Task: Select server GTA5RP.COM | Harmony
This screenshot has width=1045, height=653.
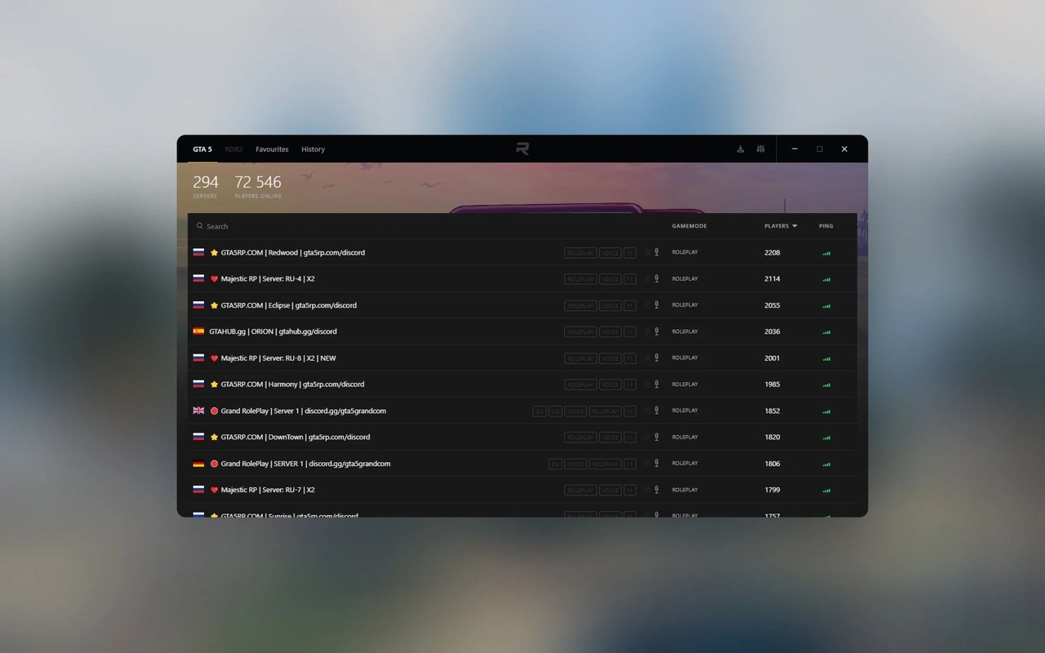Action: (522, 384)
